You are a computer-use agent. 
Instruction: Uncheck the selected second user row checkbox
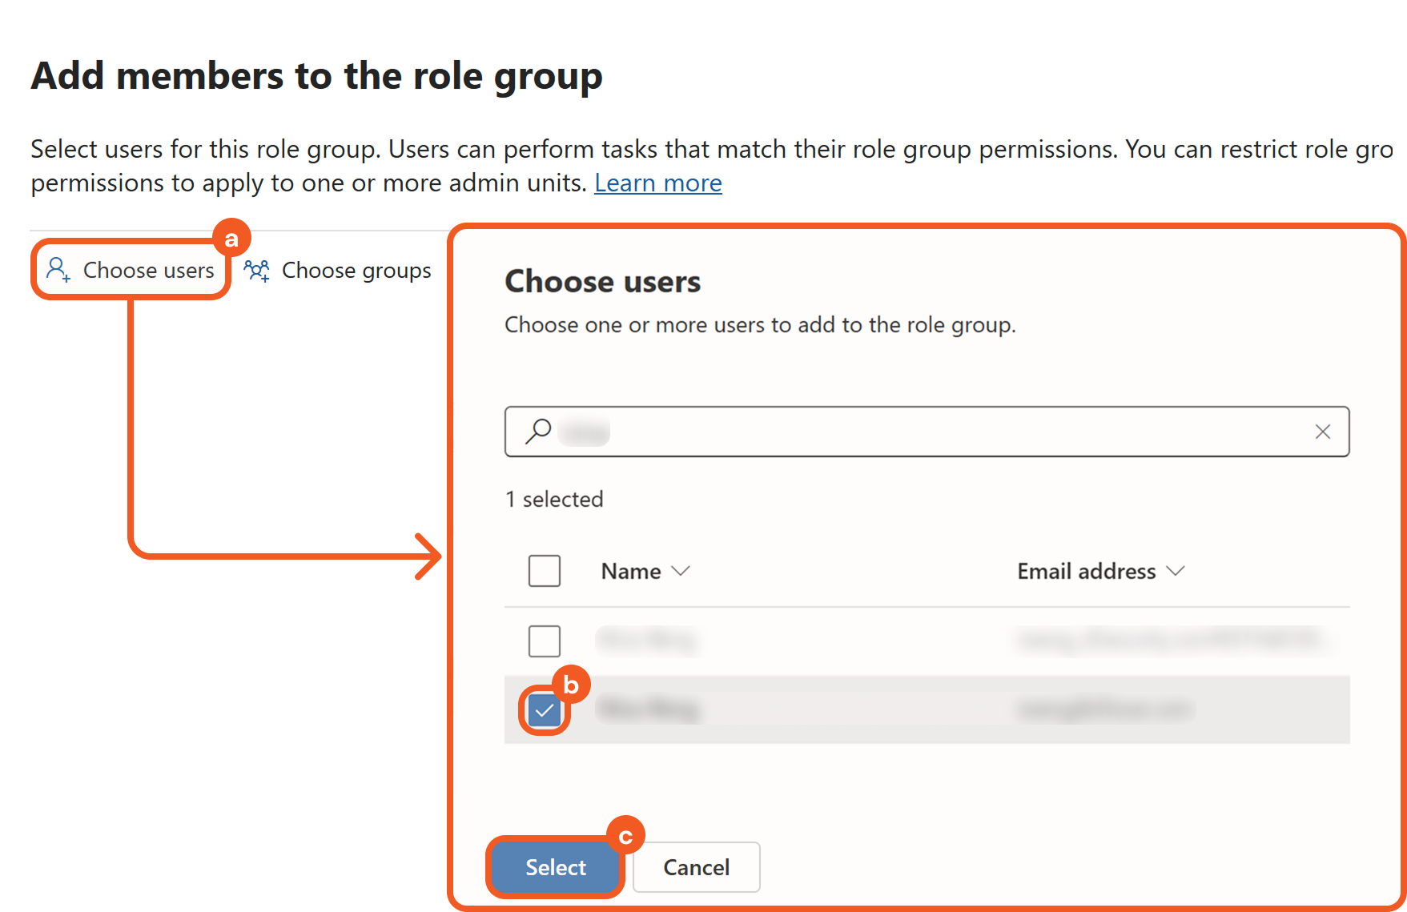(545, 710)
